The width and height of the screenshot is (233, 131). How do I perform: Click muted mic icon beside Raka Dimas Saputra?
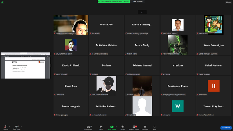162,33
